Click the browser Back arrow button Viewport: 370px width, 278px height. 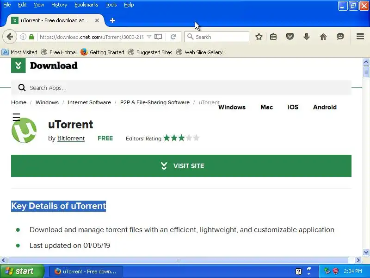10,37
